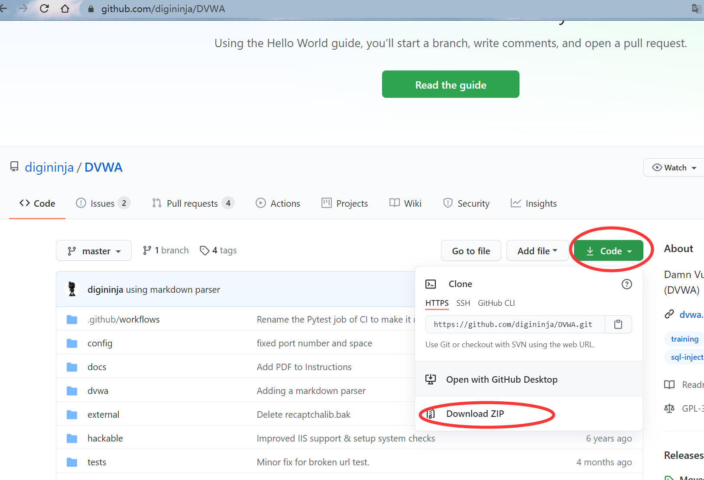Screen dimensions: 704x480
Task: Open the Projects tab
Action: [344, 203]
